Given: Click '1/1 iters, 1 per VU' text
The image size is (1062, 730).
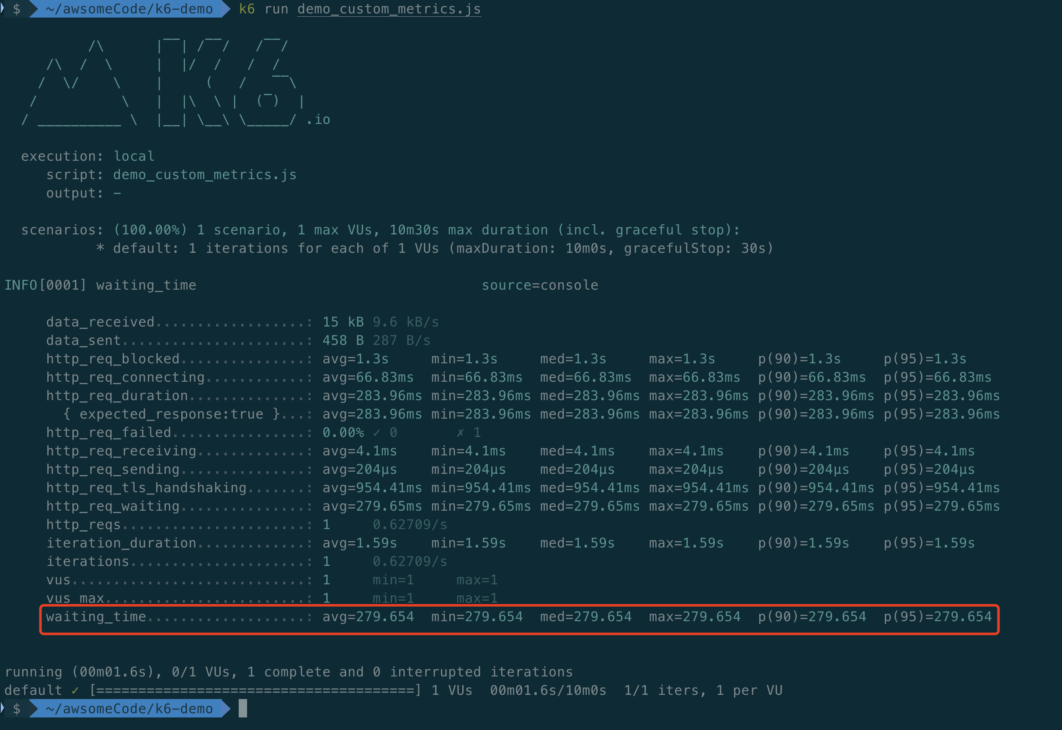Looking at the screenshot, I should tap(703, 690).
